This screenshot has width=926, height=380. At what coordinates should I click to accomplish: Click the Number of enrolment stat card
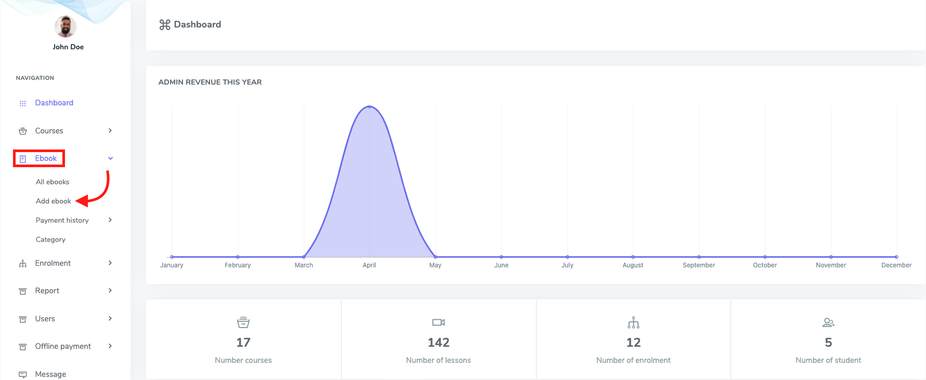[633, 340]
